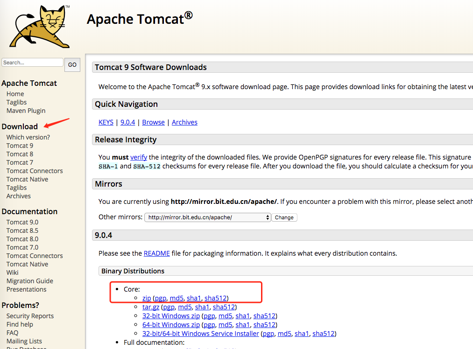Click the verify integrity link
Viewport: 473px width, 349px height.
[139, 157]
